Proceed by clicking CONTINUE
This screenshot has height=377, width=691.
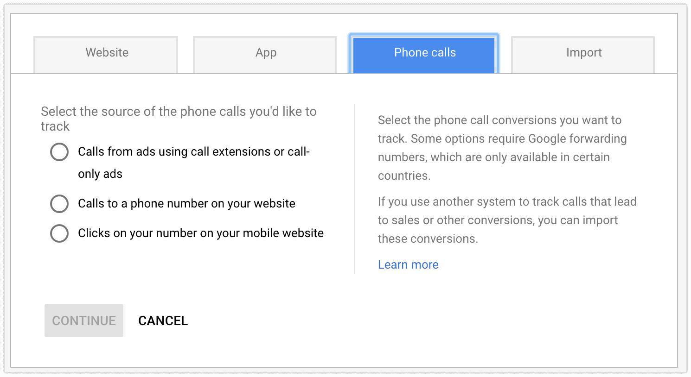[83, 320]
